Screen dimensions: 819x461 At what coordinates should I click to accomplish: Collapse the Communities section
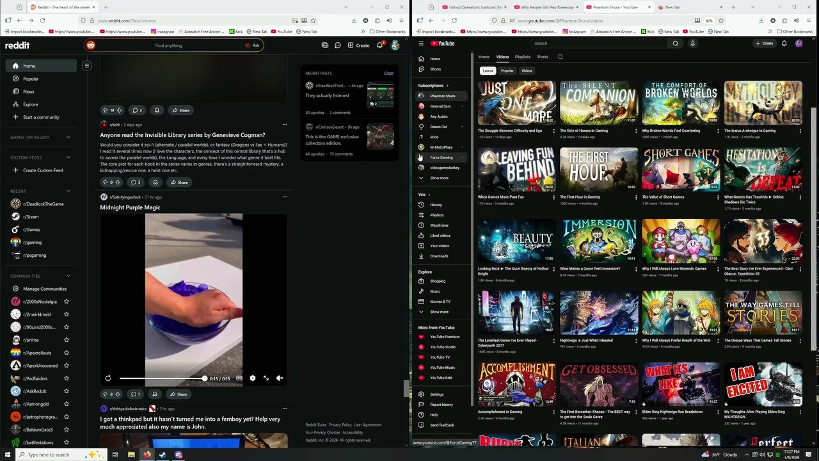click(x=68, y=276)
